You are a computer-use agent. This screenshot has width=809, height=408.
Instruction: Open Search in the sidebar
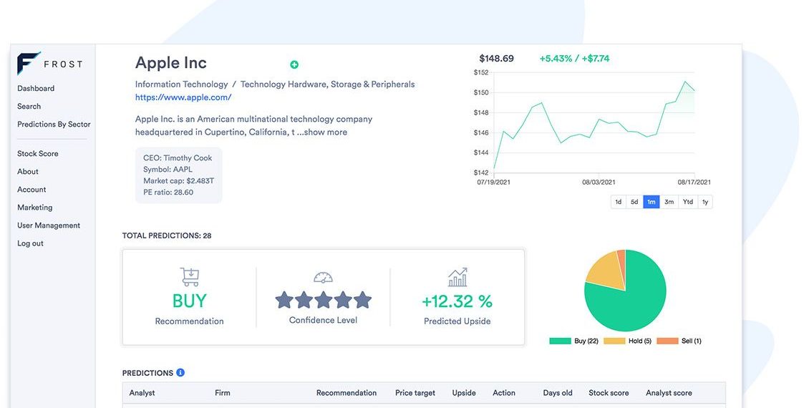29,106
